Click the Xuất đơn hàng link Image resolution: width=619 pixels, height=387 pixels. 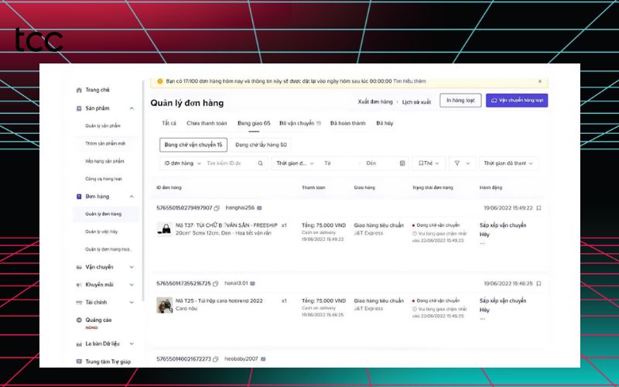(375, 102)
